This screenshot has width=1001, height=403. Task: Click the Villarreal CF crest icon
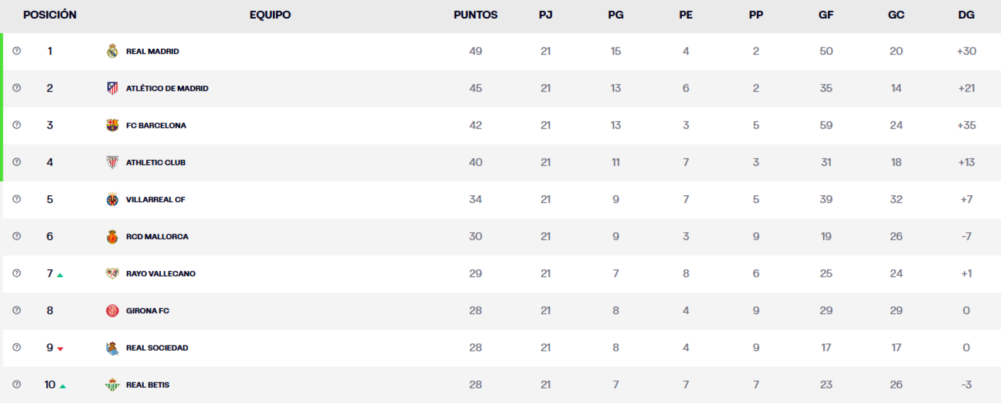coord(112,199)
